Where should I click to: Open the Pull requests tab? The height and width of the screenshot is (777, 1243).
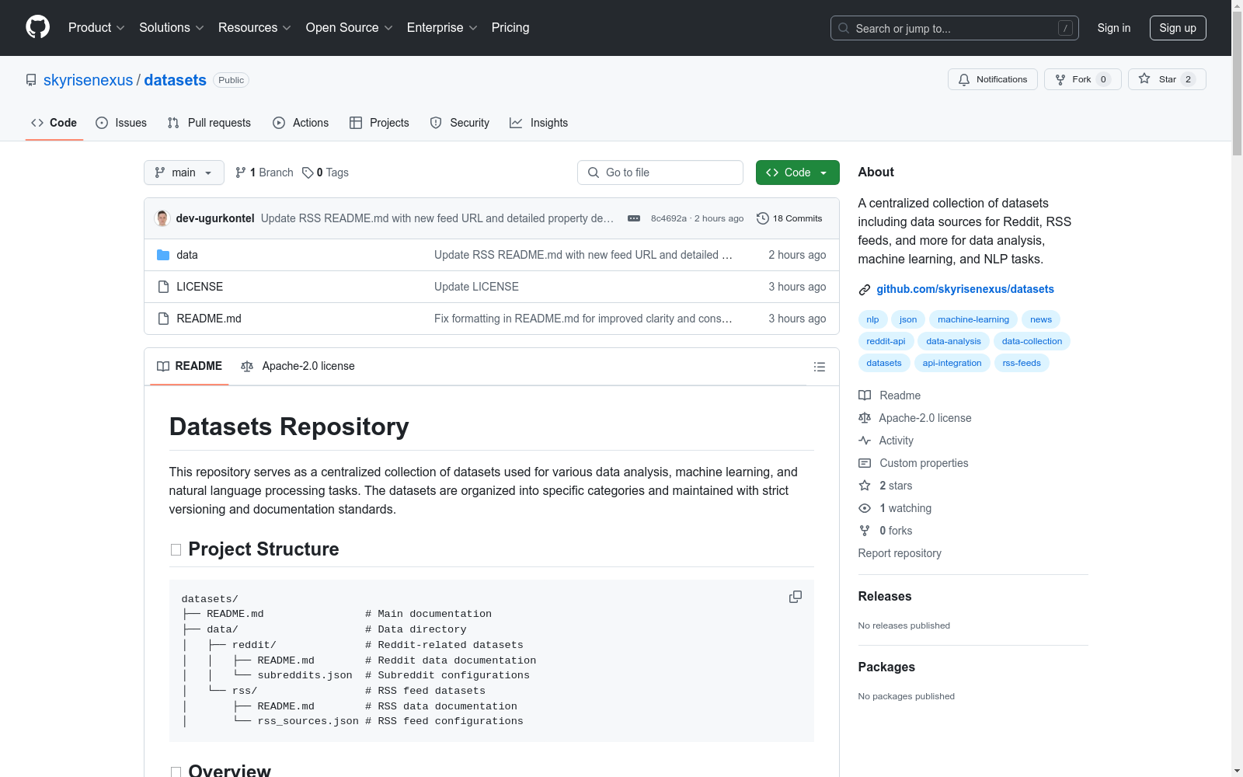click(209, 123)
